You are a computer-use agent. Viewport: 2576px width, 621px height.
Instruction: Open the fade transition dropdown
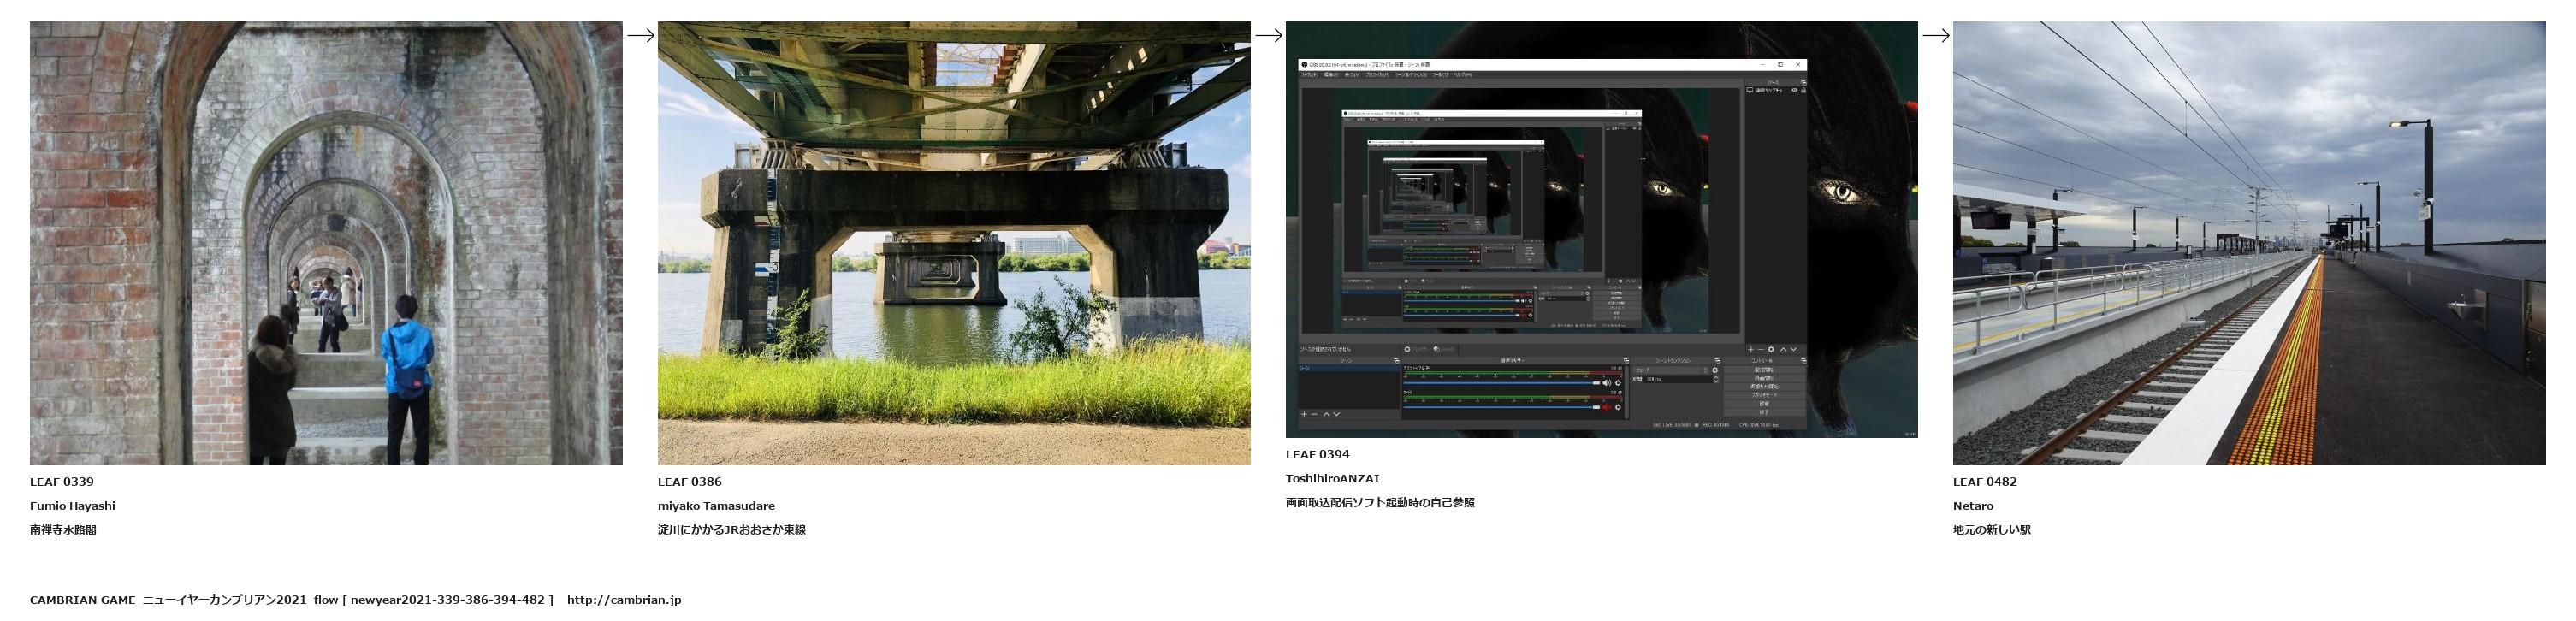pyautogui.click(x=1669, y=370)
